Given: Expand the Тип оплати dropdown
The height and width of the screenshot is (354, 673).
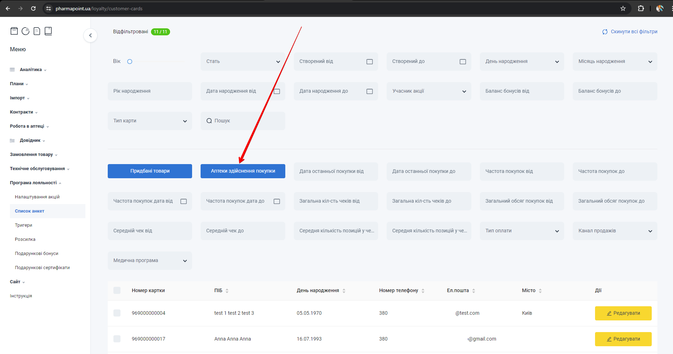Looking at the screenshot, I should (522, 231).
